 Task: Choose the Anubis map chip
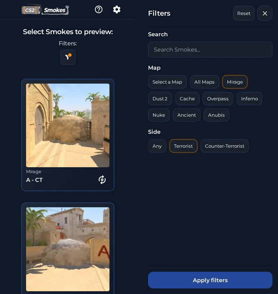point(216,115)
